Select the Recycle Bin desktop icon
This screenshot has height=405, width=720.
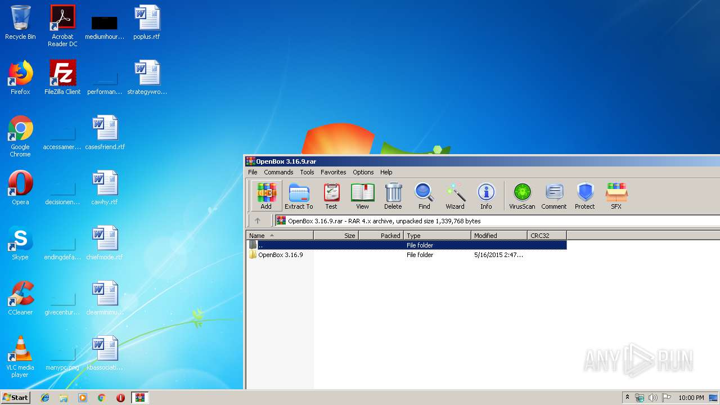tap(20, 23)
